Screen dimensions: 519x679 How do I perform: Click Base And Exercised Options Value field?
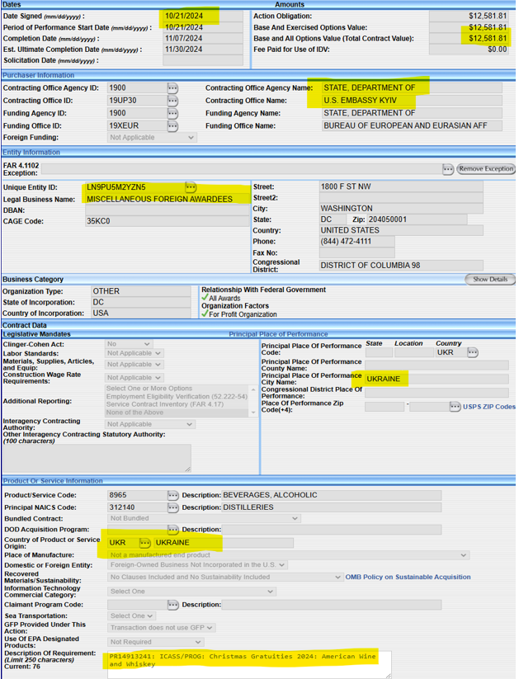tap(469, 27)
